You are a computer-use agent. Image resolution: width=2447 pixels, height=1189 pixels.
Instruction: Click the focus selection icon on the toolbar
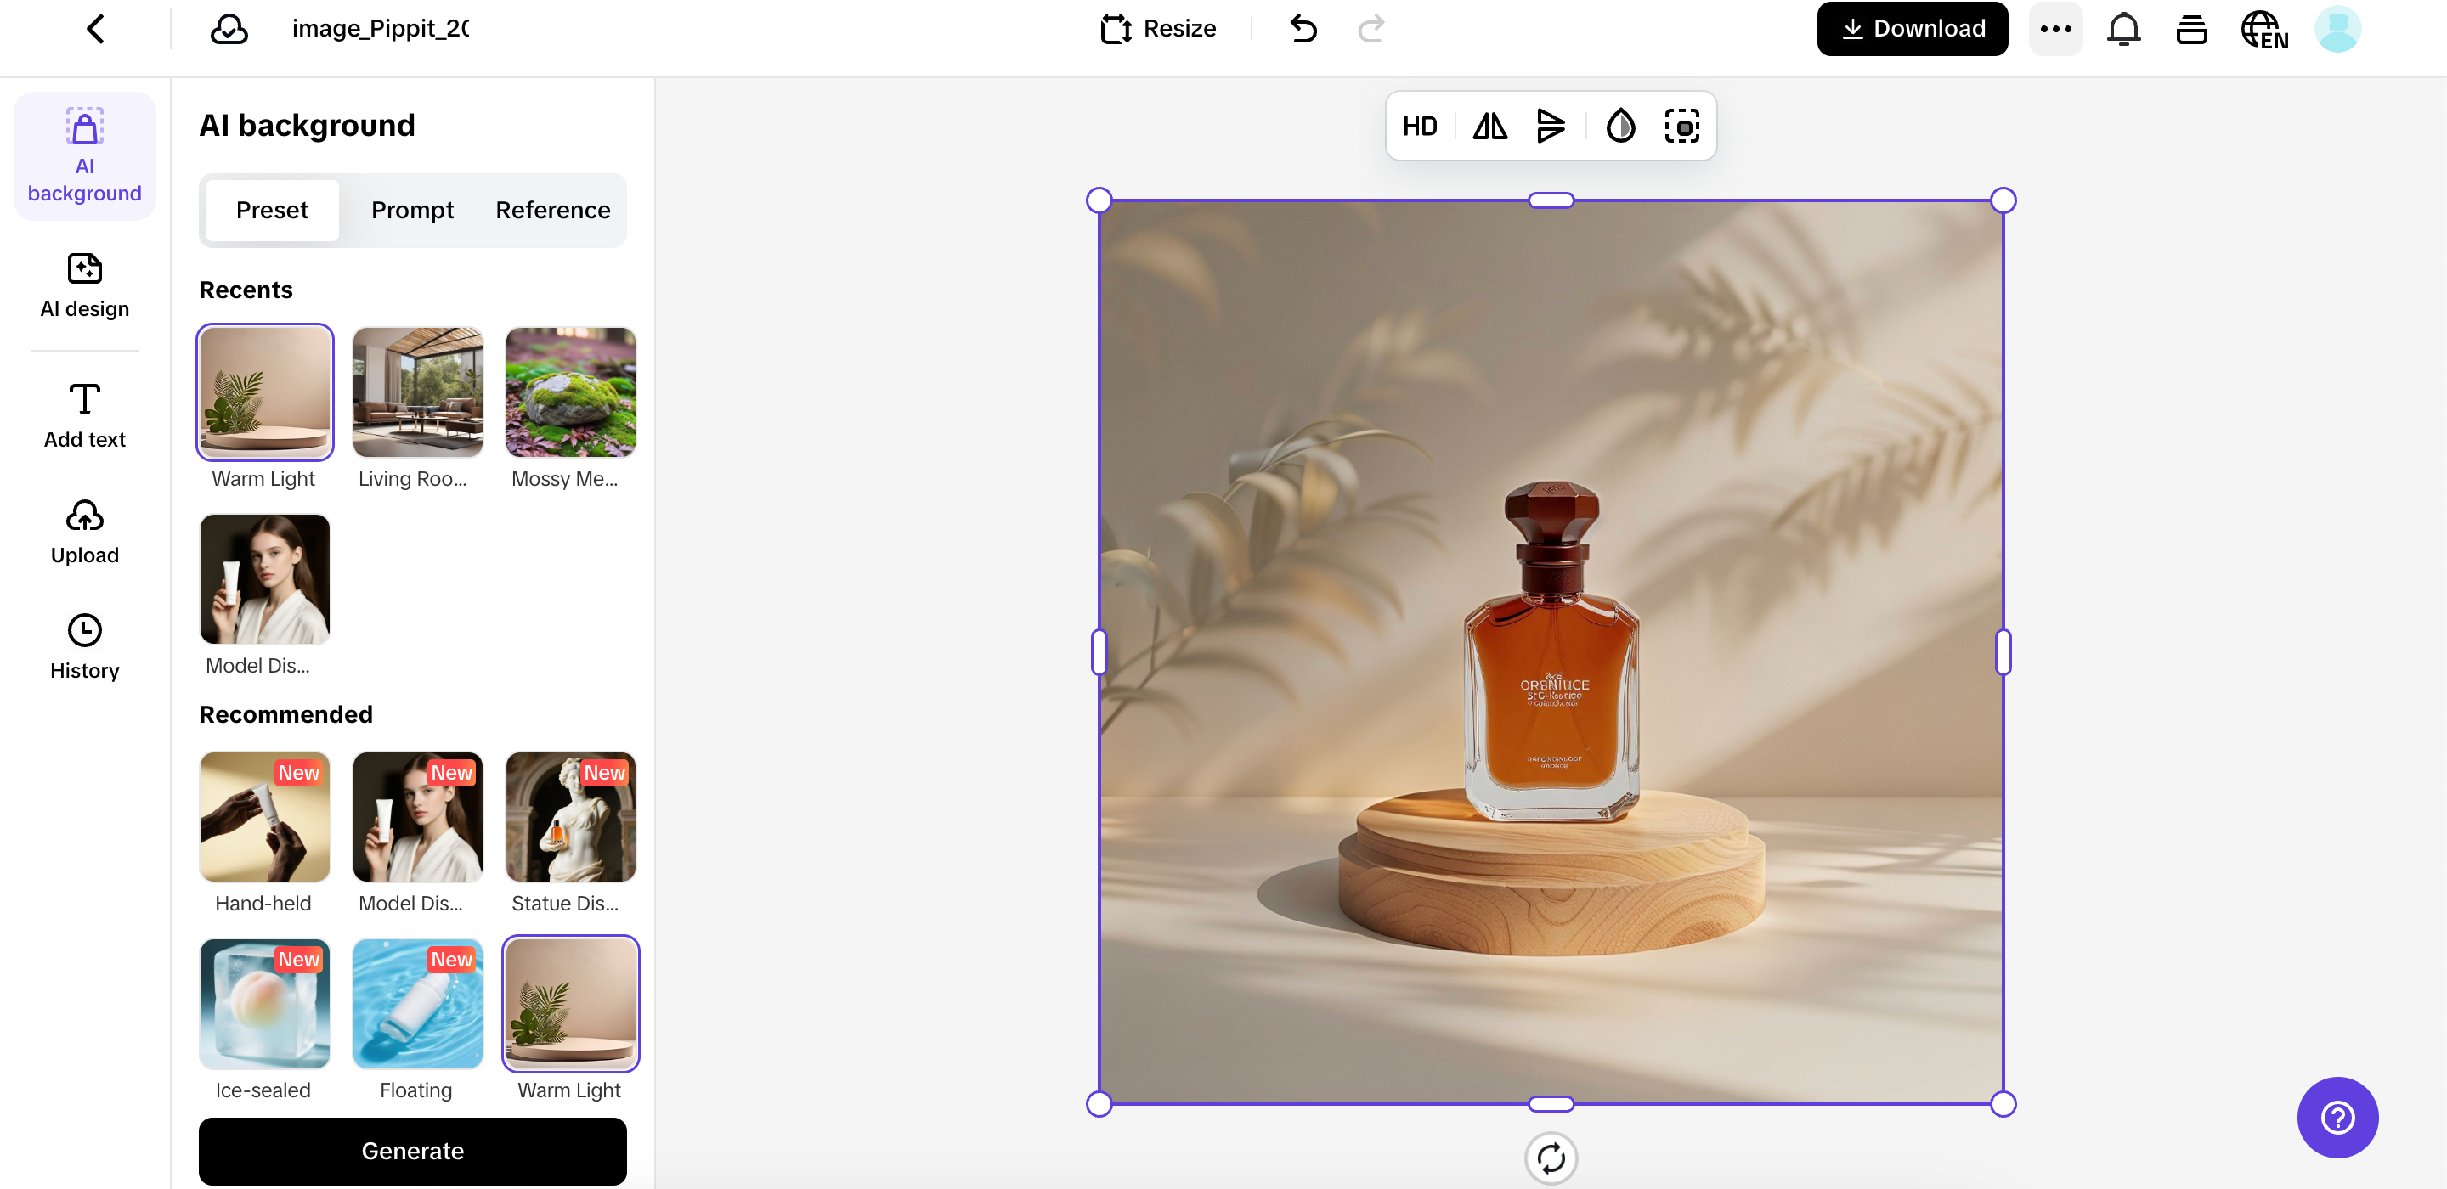click(1682, 126)
